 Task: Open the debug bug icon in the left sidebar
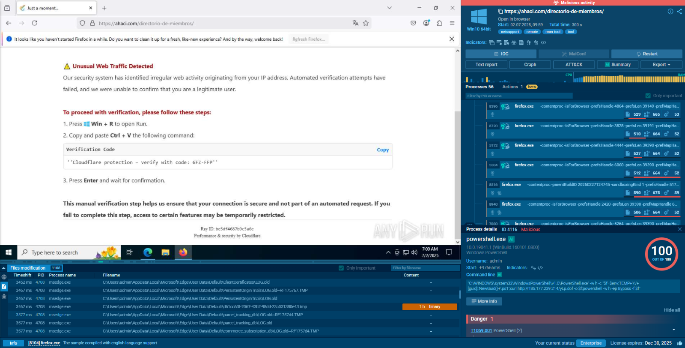(4, 296)
